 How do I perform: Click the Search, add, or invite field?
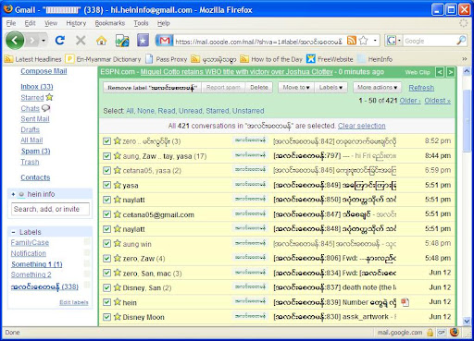point(51,209)
